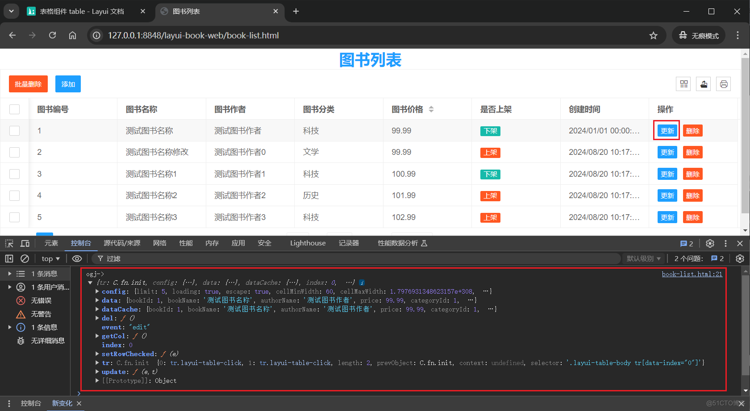This screenshot has height=411, width=750.
Task: Open console settings gear on filter row
Action: (740, 258)
